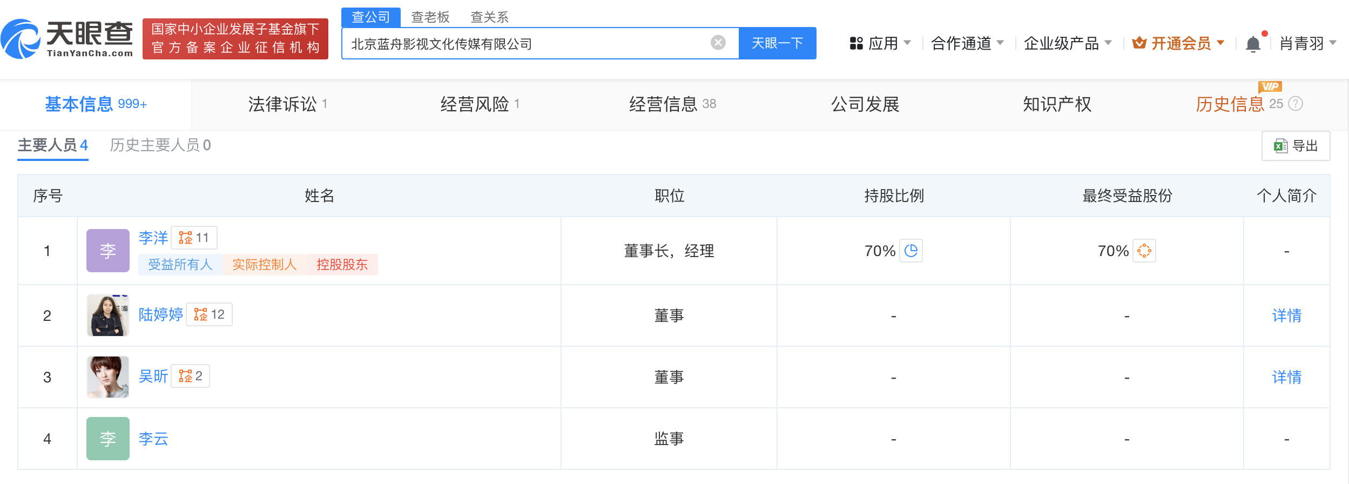Open 陆婷婷's 12 related companies badge
Viewport: 1349px width, 484px height.
[x=209, y=314]
